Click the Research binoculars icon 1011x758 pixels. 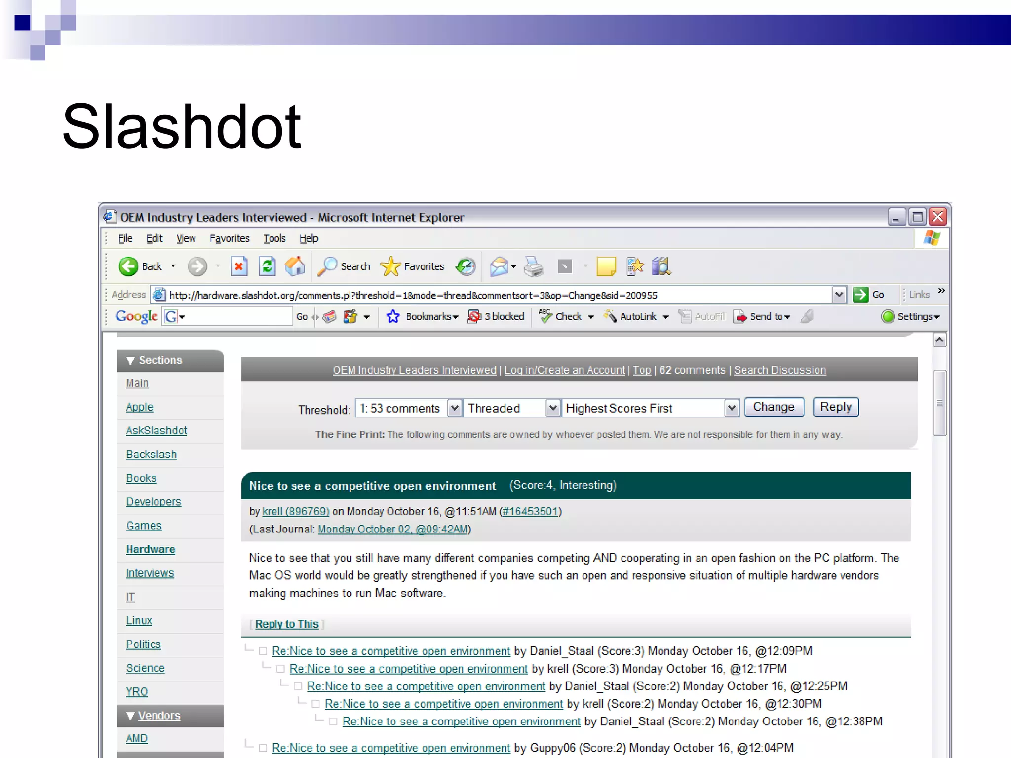point(661,266)
